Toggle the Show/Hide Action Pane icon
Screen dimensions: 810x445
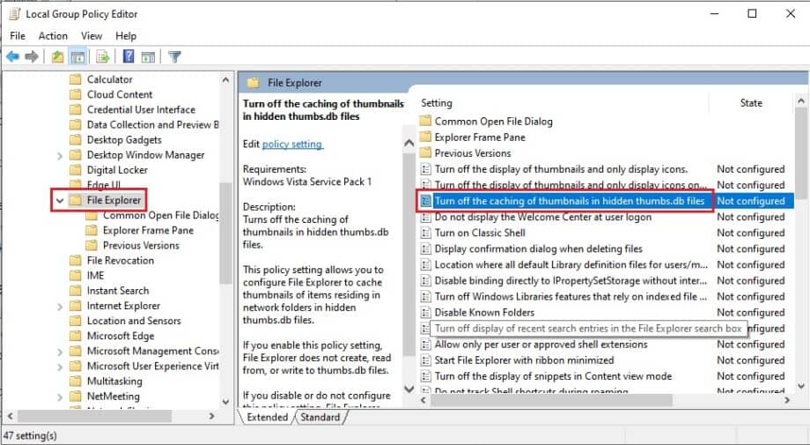coord(148,57)
